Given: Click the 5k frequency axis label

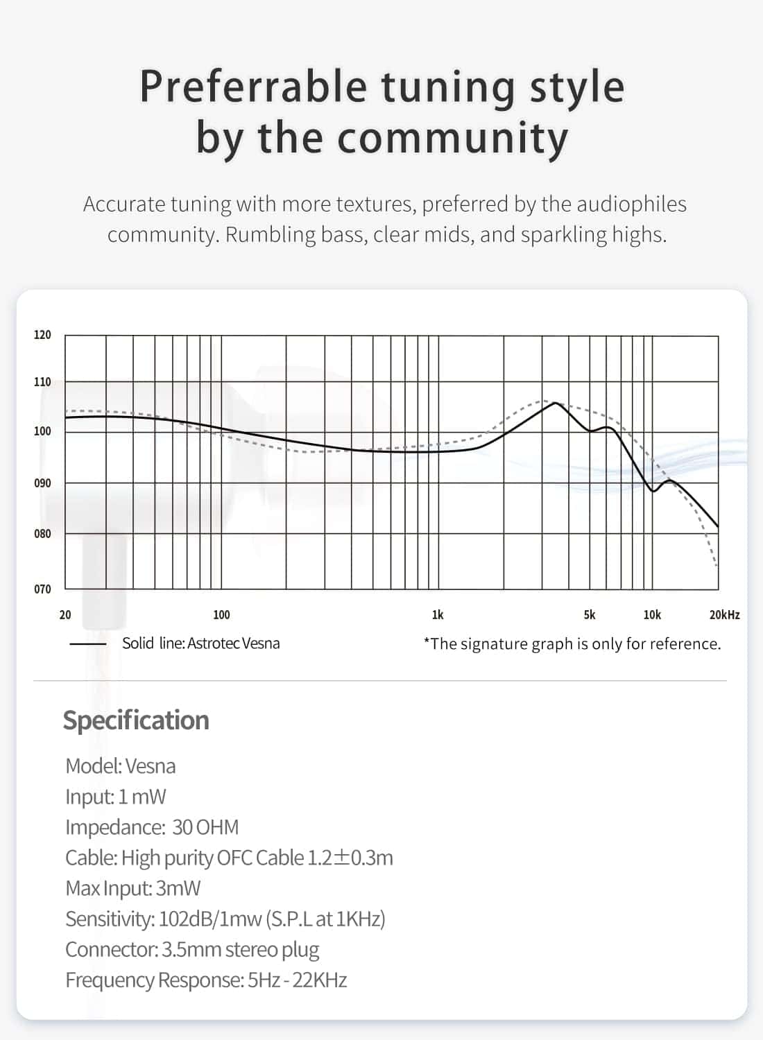Looking at the screenshot, I should pos(589,615).
